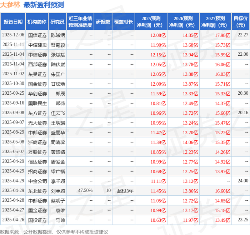Click target price 22.27
This screenshot has height=235, width=250.
[243, 35]
